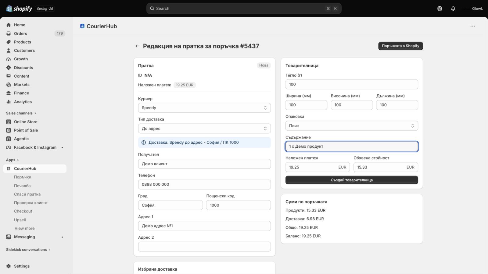Click the Customers person icon
Image resolution: width=488 pixels, height=274 pixels.
(9, 51)
